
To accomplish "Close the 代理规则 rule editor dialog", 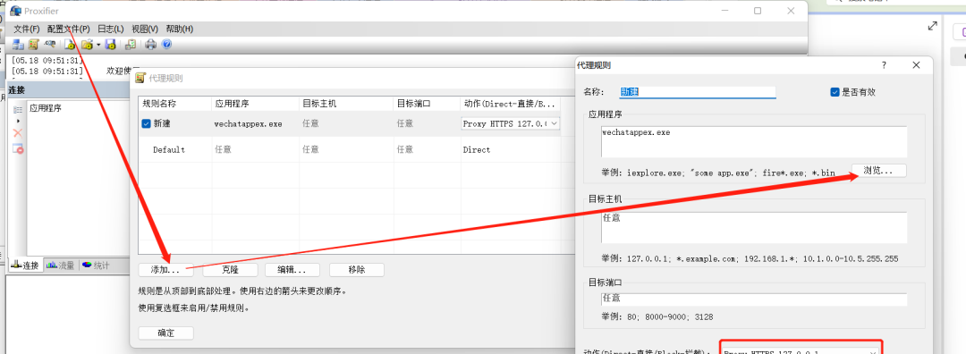I will pos(916,64).
